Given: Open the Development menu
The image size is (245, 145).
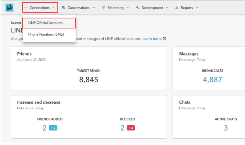Looking at the screenshot, I should tap(152, 8).
